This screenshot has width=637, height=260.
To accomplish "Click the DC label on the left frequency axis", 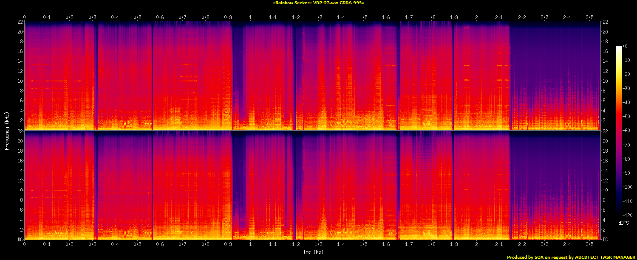I will [x=20, y=240].
